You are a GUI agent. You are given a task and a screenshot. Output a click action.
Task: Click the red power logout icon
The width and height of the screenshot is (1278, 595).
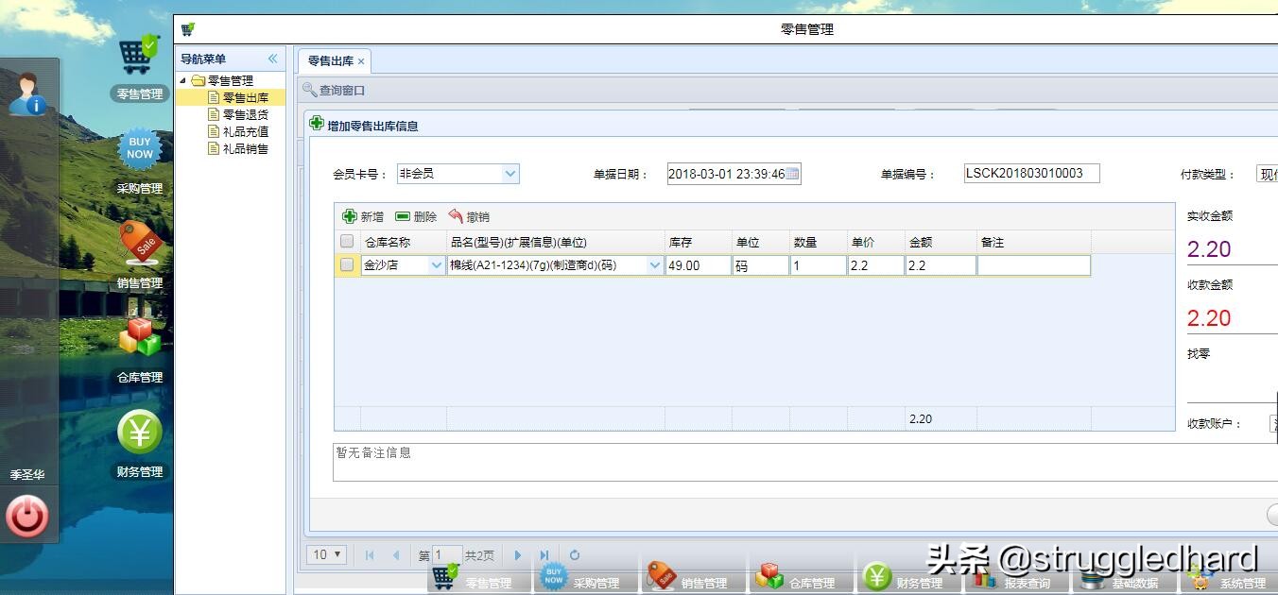tap(28, 517)
